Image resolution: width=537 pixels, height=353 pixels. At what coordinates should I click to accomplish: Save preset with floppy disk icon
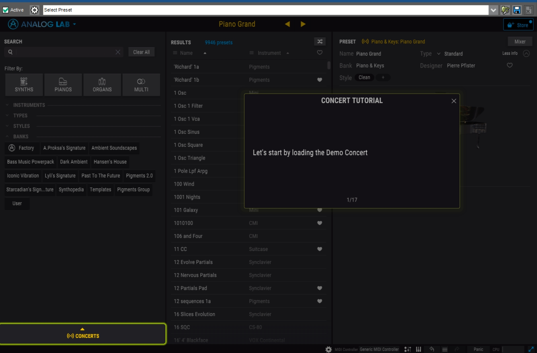pos(517,10)
